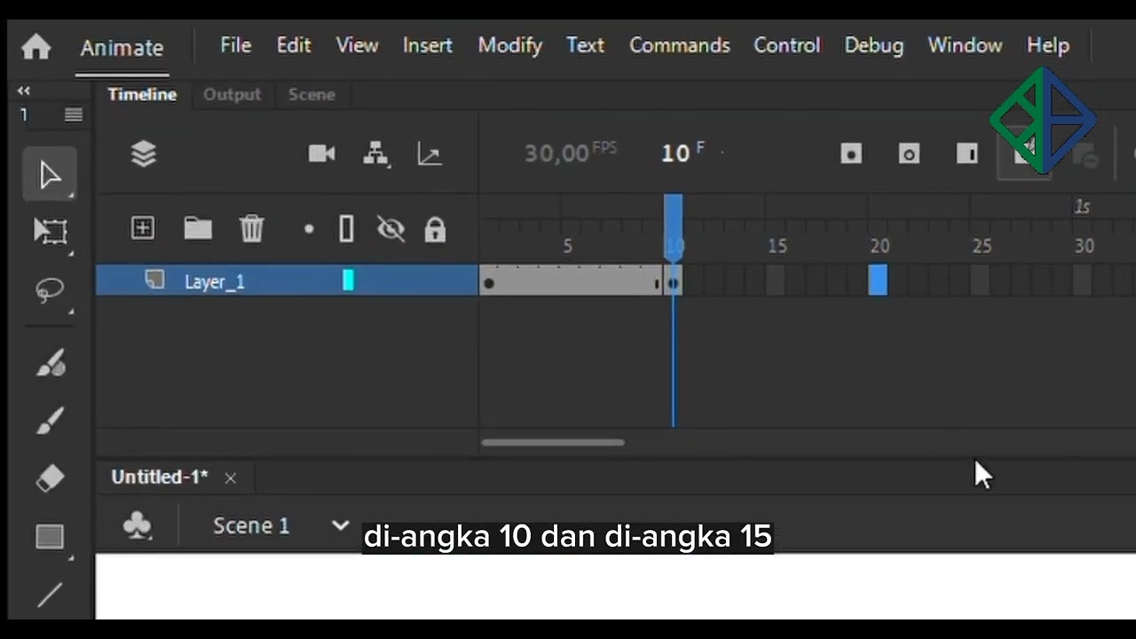Click frame number 30 on the ruler
1136x639 pixels.
1085,246
